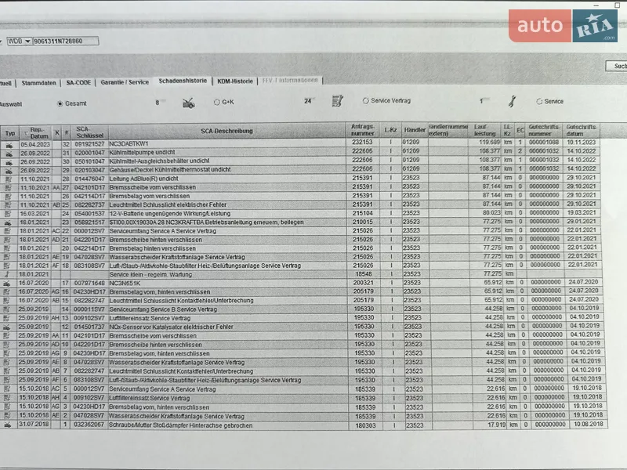Click the Service Vertrag checklist icon

338,101
